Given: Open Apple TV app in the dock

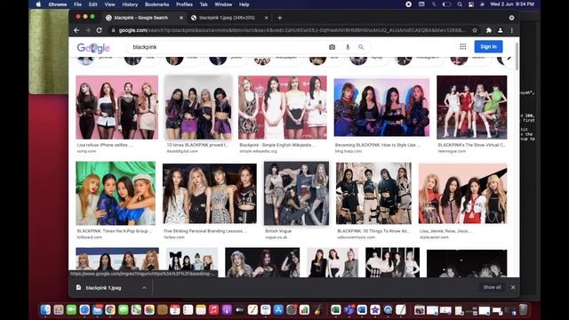Looking at the screenshot, I should 239,309.
